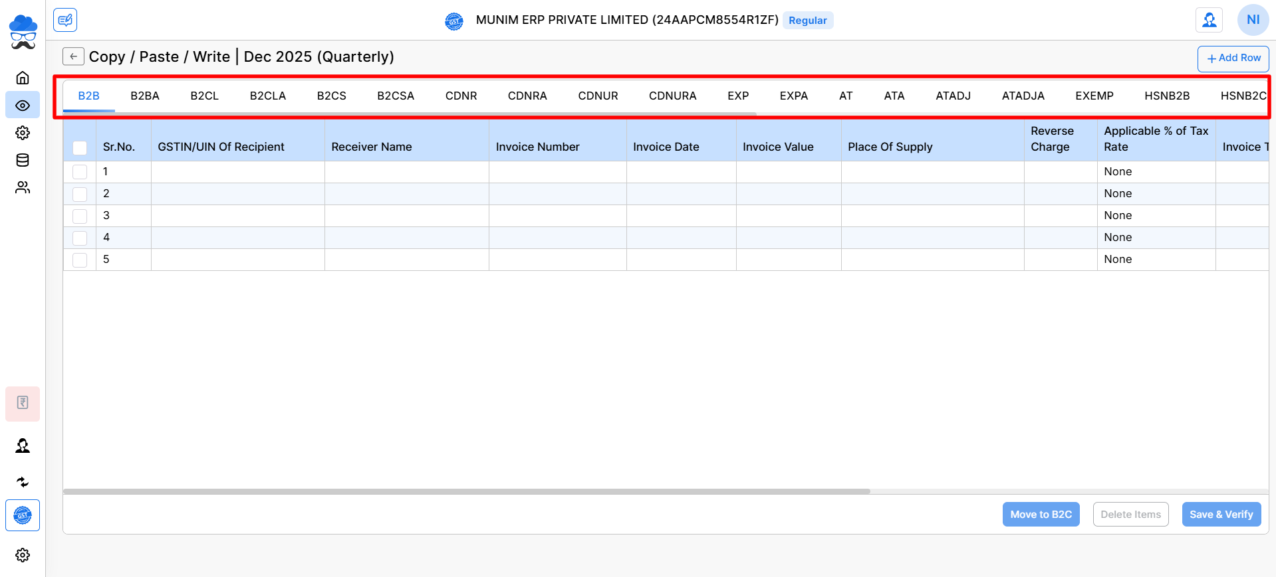Tick the select-all checkbox in table header

(x=80, y=147)
